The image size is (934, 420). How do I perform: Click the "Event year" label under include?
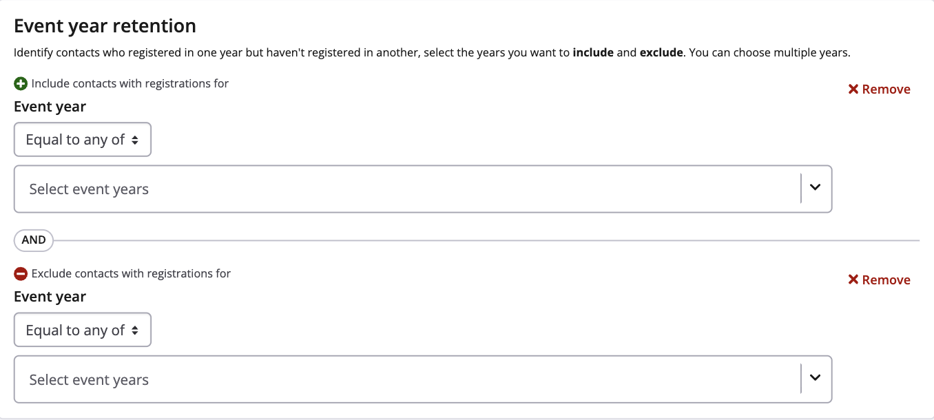[x=50, y=107]
